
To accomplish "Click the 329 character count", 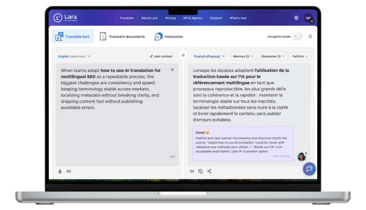I will [172, 157].
